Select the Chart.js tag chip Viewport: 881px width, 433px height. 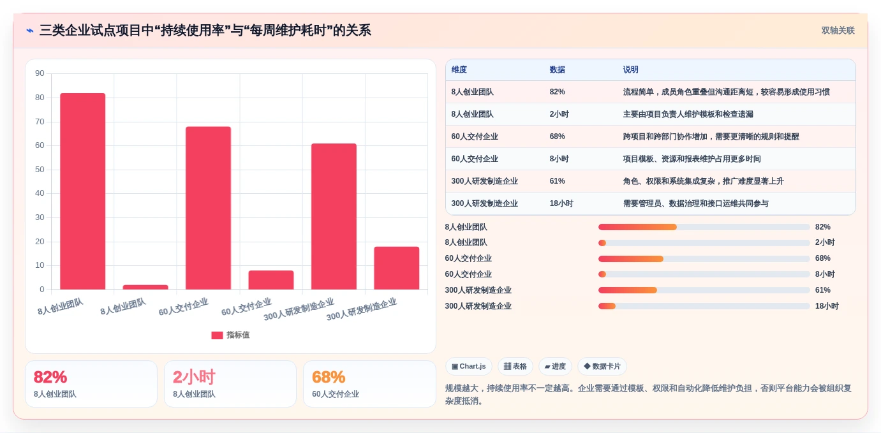pyautogui.click(x=469, y=367)
